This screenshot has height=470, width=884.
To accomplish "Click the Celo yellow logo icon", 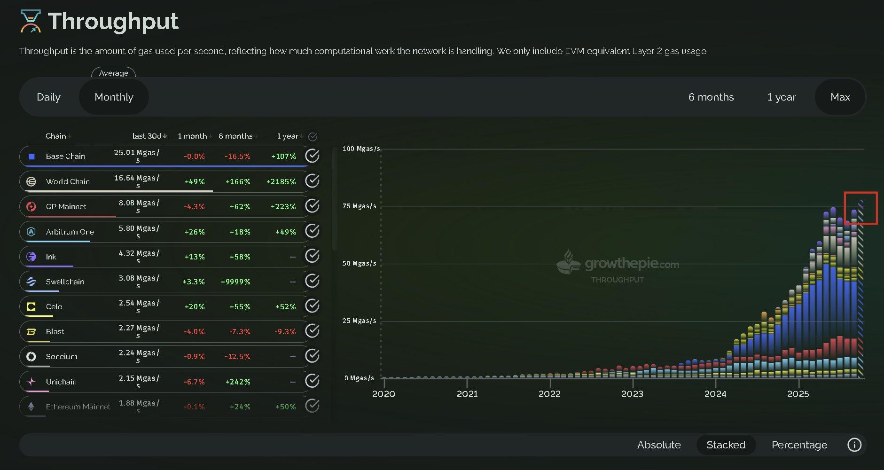I will point(31,306).
